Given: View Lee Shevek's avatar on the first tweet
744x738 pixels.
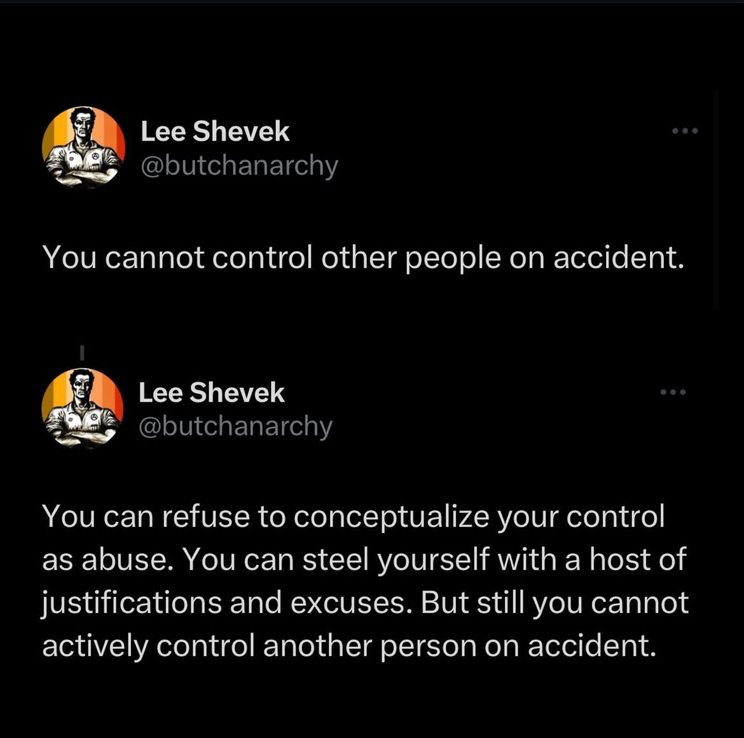Looking at the screenshot, I should pos(83,147).
